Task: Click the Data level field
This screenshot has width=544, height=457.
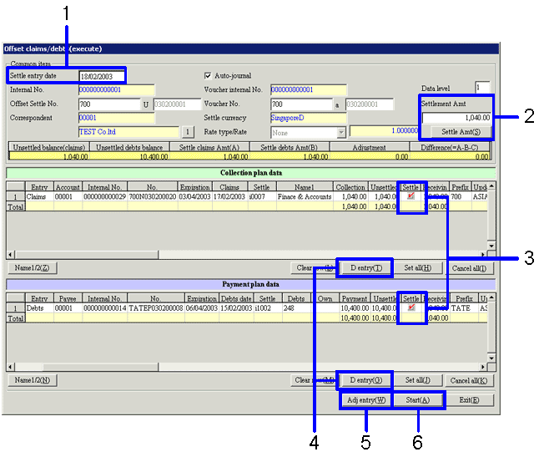Action: (x=482, y=87)
